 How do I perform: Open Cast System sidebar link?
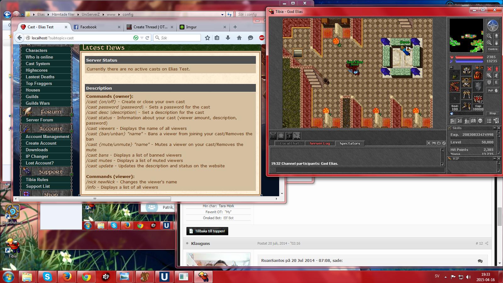[x=38, y=64]
